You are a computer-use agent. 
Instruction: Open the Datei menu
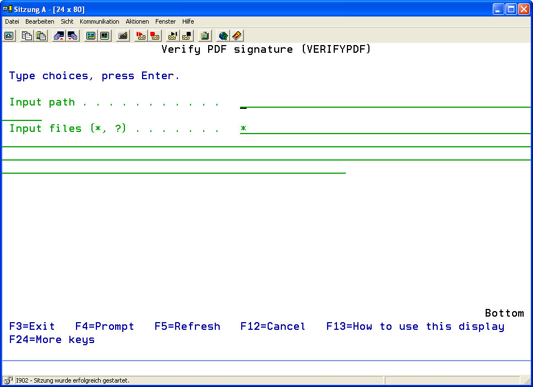pyautogui.click(x=12, y=21)
